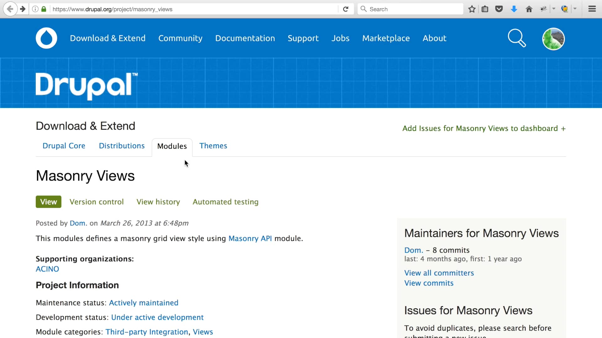
Task: Go to browser home page
Action: click(529, 9)
